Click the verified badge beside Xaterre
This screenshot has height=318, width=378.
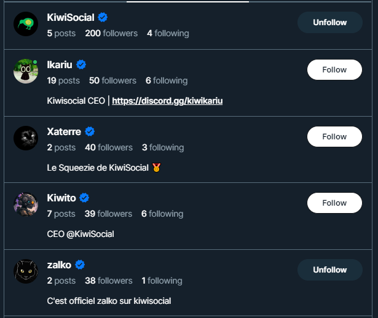(90, 131)
